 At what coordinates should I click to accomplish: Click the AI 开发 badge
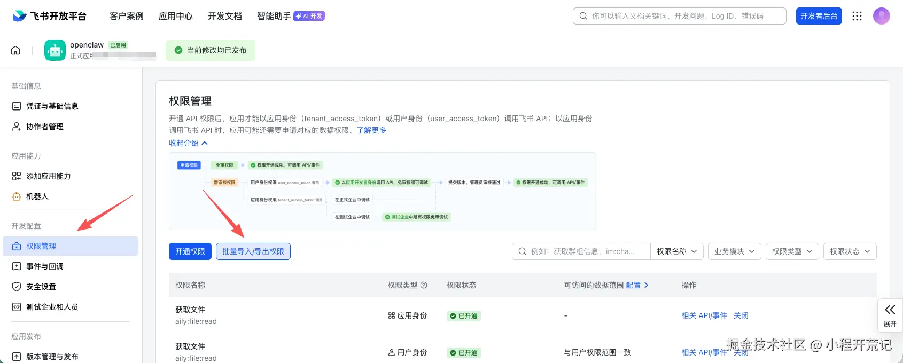(x=309, y=16)
